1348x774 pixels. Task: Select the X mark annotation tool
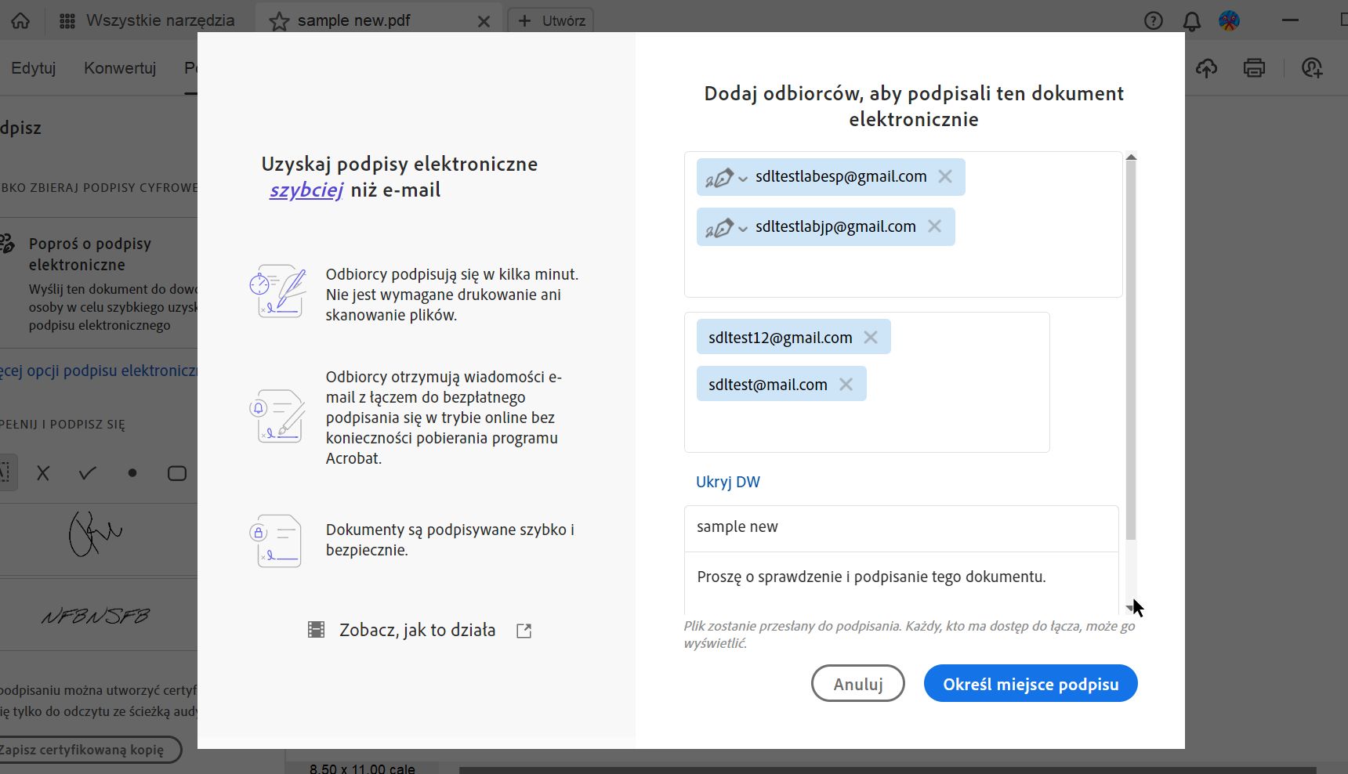[x=43, y=472]
